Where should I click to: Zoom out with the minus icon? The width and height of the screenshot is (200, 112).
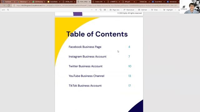click(92, 10)
